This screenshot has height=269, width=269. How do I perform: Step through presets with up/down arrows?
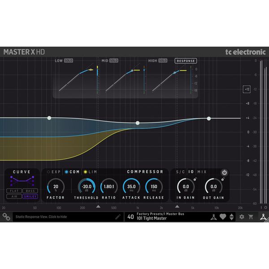tap(232, 217)
